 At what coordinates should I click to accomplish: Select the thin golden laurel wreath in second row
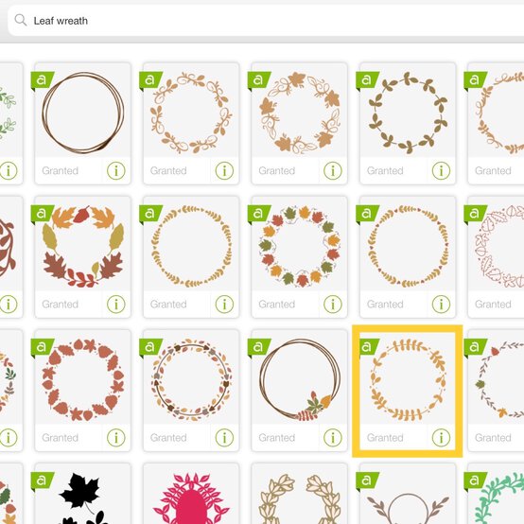coord(191,247)
